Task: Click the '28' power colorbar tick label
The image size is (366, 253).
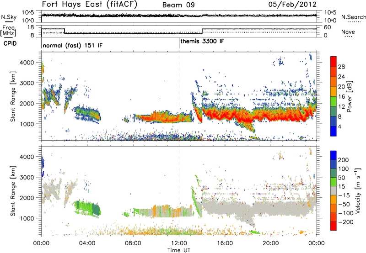Action: 341,67
